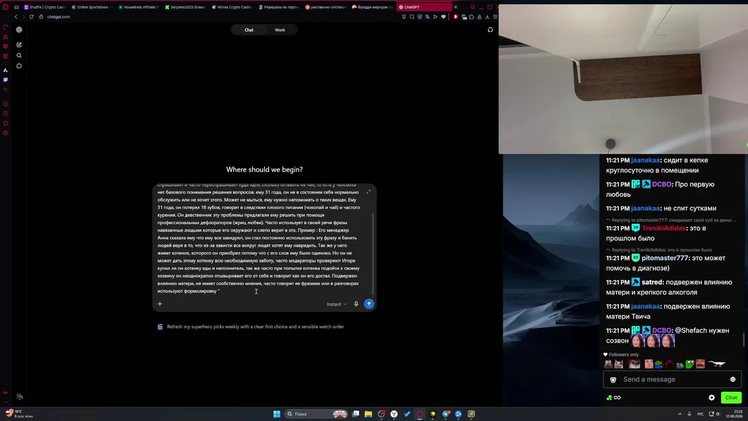Click the Followers only chat notice
Viewport: 748px width, 421px height.
621,354
